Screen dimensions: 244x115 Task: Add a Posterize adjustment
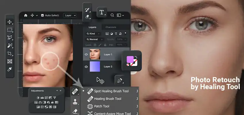point(42,107)
